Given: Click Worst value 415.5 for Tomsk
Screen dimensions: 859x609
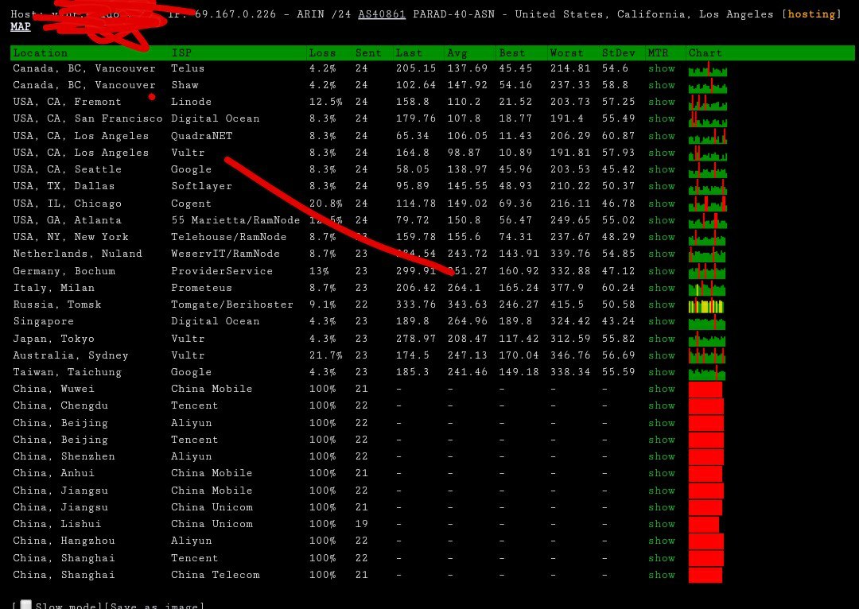Looking at the screenshot, I should coord(567,304).
